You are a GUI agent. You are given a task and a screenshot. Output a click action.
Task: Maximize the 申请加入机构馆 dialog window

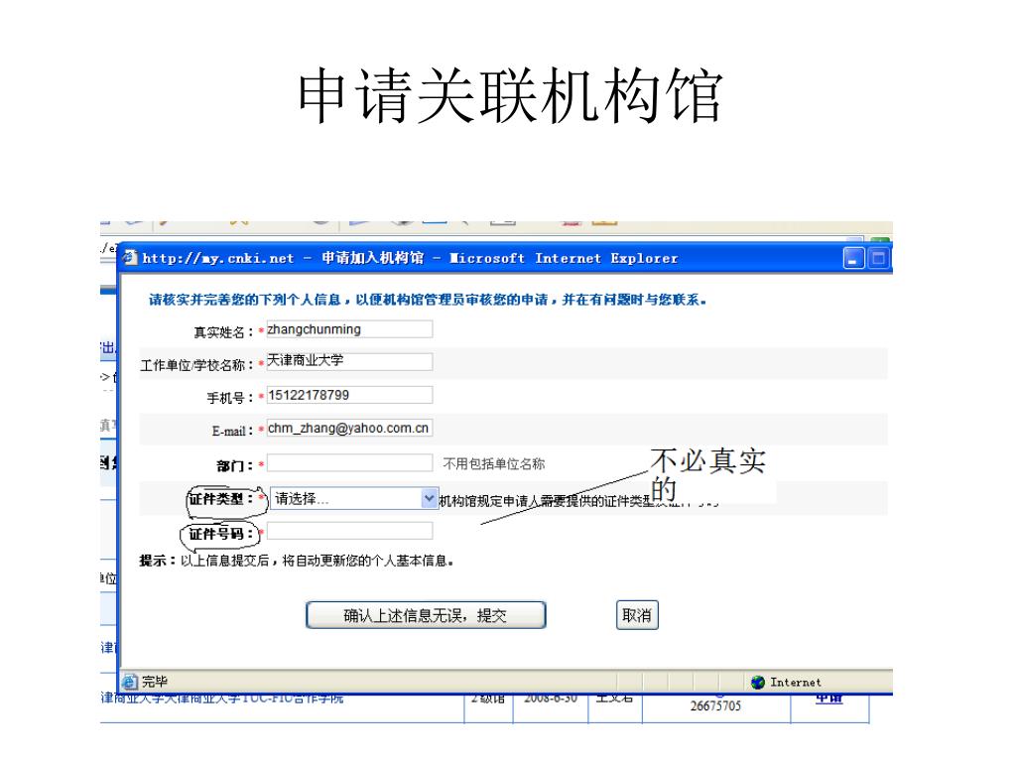click(x=879, y=259)
